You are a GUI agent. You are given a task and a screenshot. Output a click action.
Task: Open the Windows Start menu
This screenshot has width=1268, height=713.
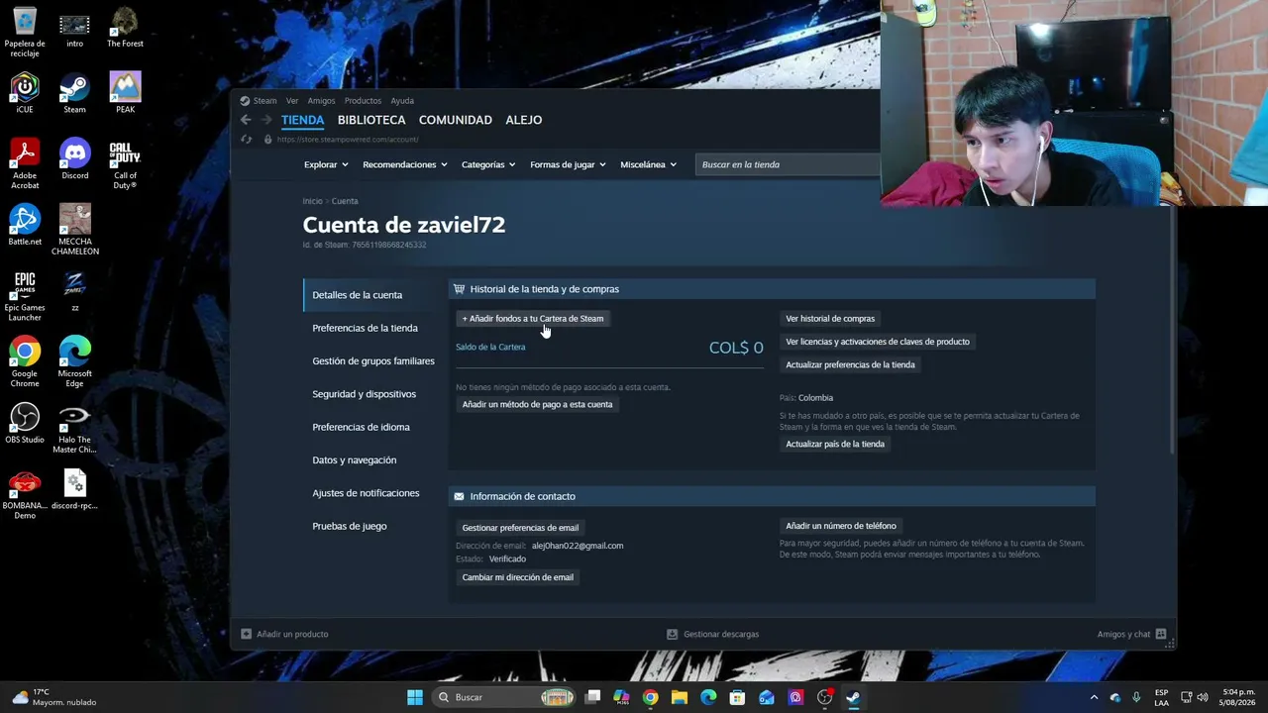[415, 697]
